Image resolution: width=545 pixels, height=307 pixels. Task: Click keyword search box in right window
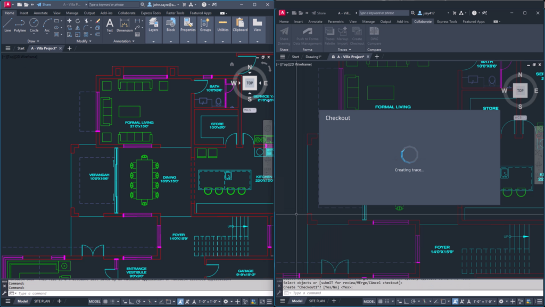[383, 13]
